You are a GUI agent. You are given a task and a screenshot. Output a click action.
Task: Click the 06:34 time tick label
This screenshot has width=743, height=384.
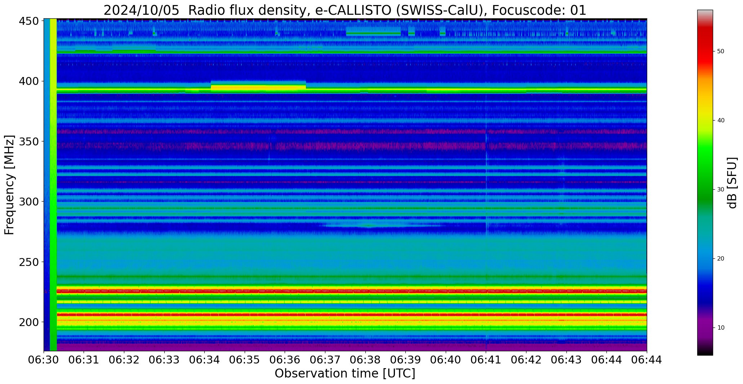[205, 360]
